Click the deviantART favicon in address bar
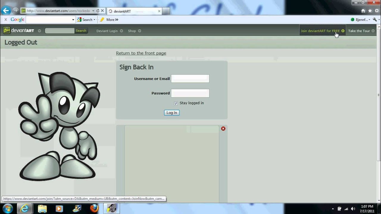The width and height of the screenshot is (381, 214). tap(23, 11)
